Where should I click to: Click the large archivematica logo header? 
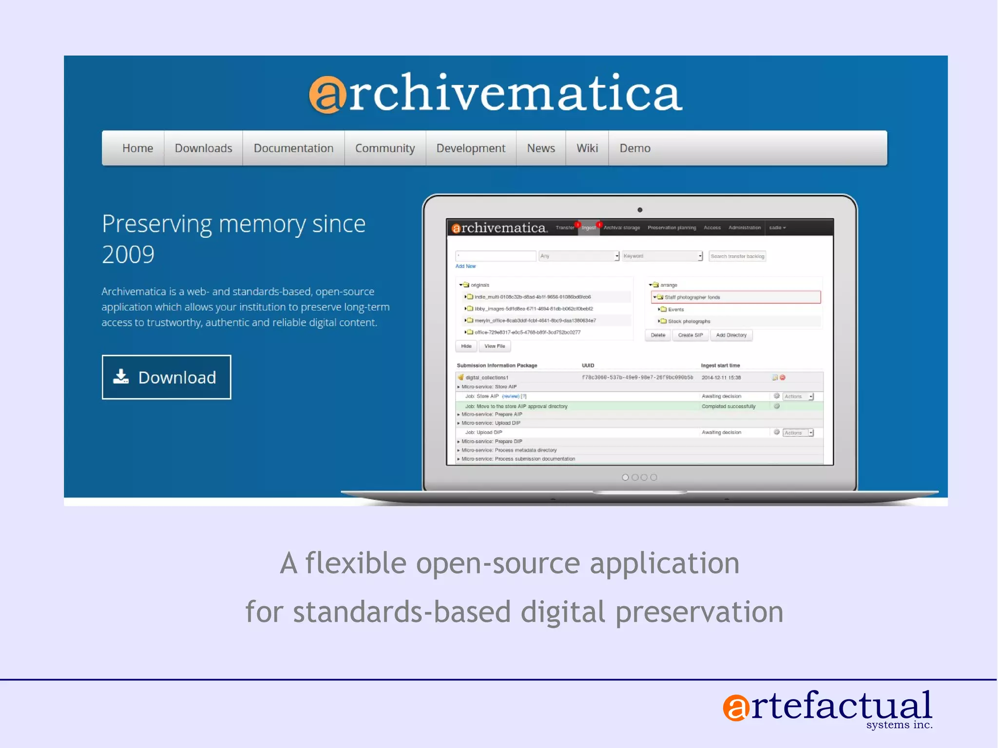496,93
